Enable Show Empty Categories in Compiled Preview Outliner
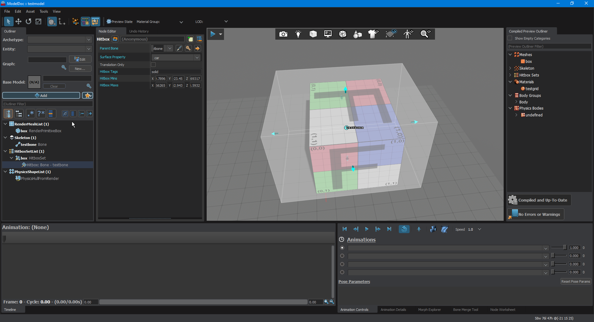This screenshot has width=594, height=322. point(510,38)
